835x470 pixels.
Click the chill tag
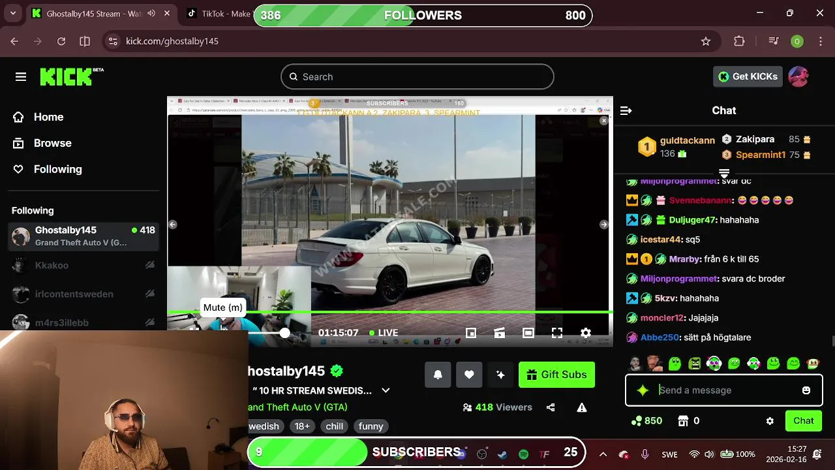coord(335,426)
